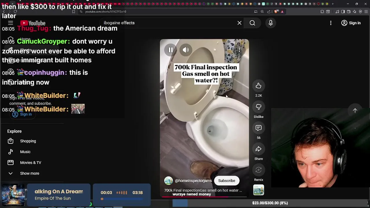Open Brave Shields lion icon

pyautogui.click(x=276, y=12)
